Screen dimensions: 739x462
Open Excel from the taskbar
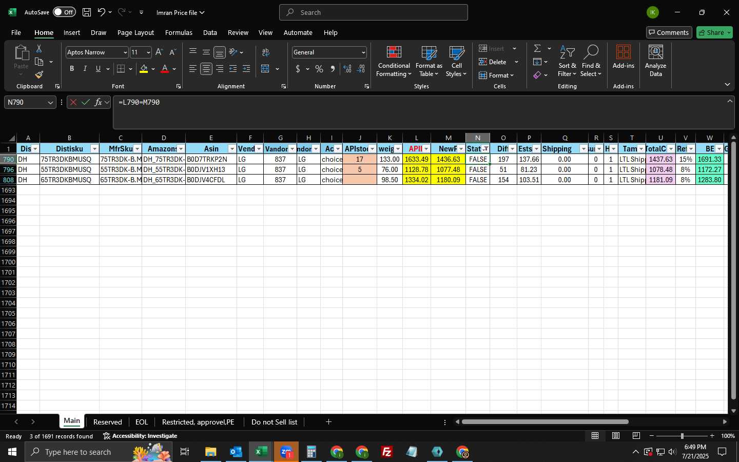[x=261, y=452]
